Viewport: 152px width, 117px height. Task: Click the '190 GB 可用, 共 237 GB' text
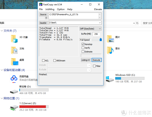128,82
